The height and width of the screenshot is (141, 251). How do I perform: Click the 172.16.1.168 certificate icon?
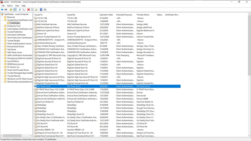(35, 18)
